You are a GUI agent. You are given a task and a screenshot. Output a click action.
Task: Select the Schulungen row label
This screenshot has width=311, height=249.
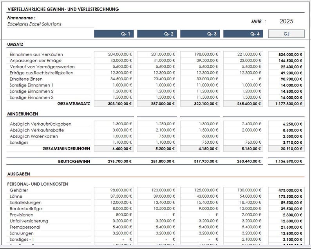22,233
